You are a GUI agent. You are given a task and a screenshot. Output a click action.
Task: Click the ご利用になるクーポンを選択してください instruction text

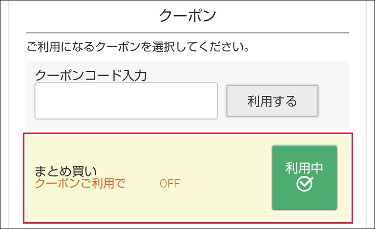tap(138, 46)
